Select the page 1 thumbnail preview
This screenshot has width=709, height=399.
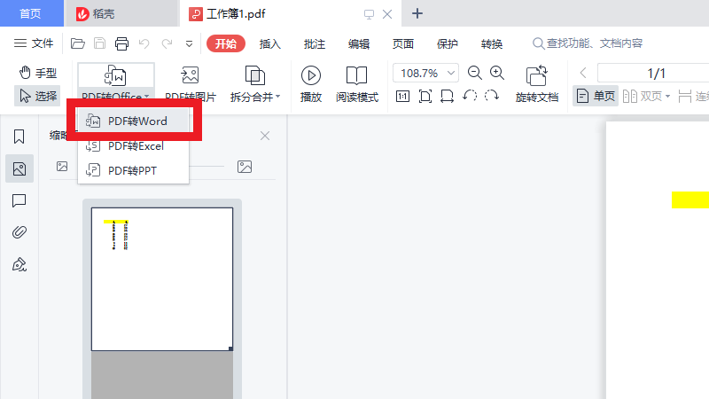tap(161, 278)
